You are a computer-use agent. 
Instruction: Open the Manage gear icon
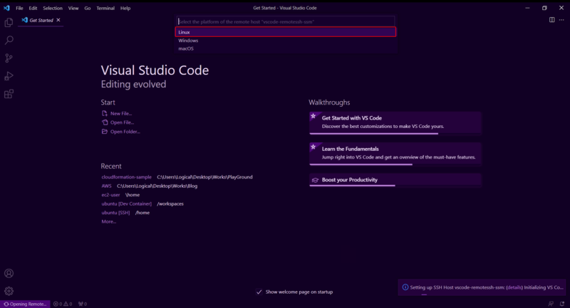tap(9, 291)
